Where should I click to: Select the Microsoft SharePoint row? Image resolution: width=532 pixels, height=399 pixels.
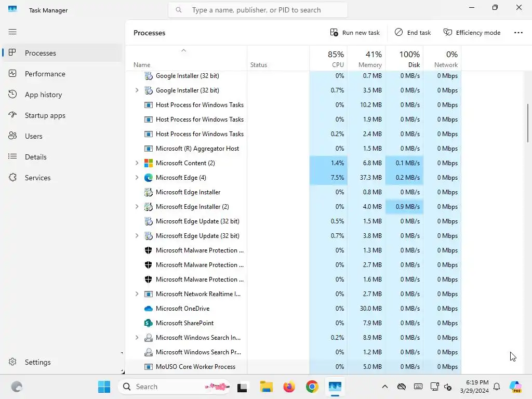coord(293,323)
